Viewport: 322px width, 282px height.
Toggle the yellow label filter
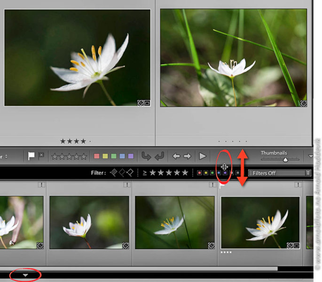[206, 173]
